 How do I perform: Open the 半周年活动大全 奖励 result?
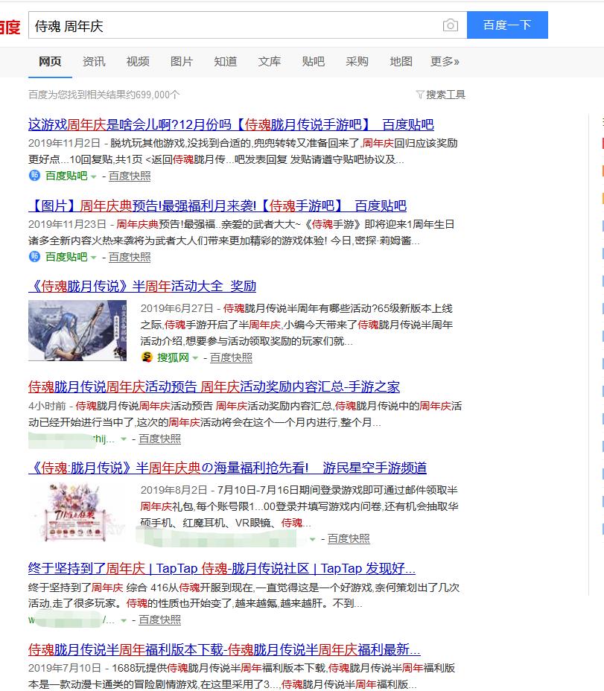(x=142, y=287)
